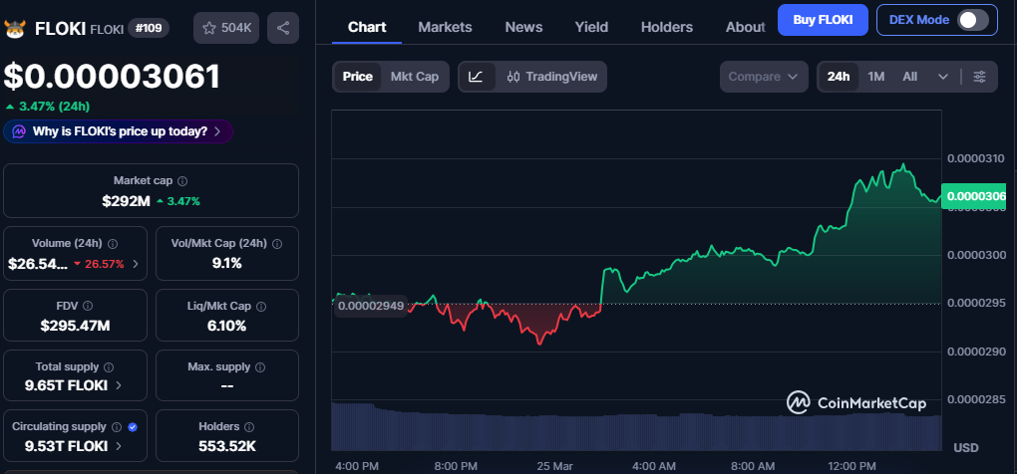This screenshot has height=474, width=1017.
Task: Click Total supply info icon
Action: pyautogui.click(x=109, y=367)
